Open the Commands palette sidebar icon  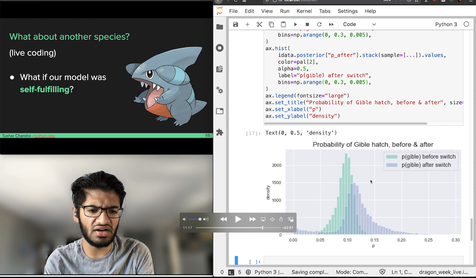pyautogui.click(x=220, y=69)
